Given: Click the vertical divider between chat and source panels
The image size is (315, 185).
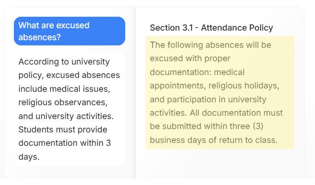Looking at the screenshot, I should pyautogui.click(x=135, y=93).
